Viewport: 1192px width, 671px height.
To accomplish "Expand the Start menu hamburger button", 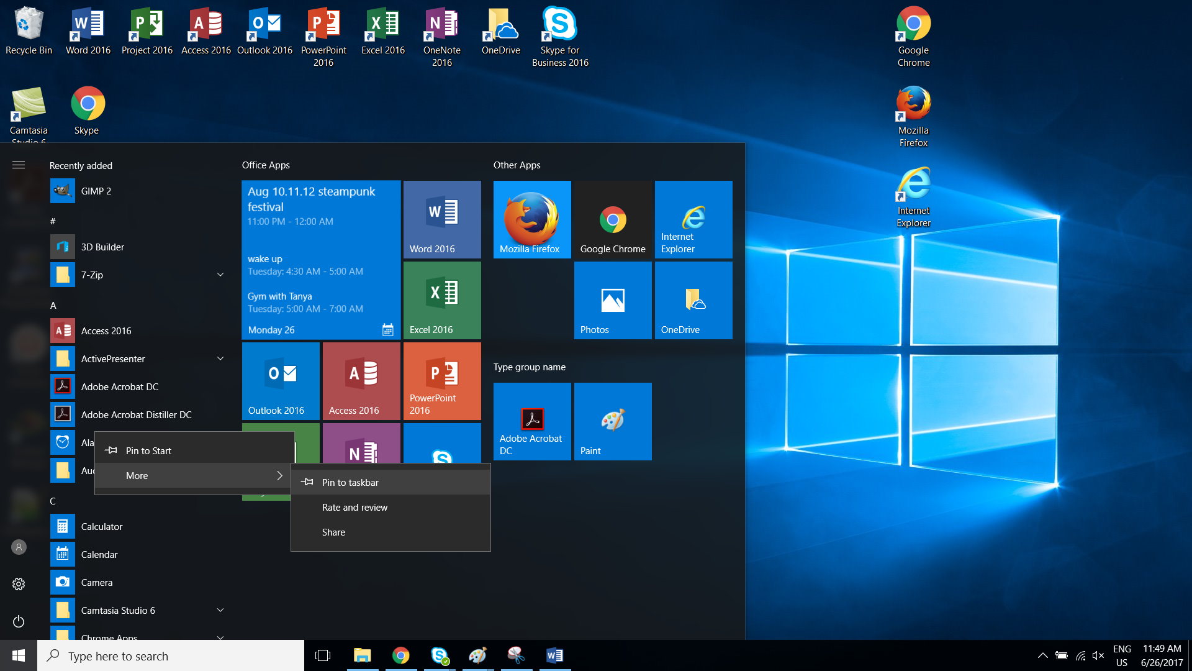I will point(19,165).
